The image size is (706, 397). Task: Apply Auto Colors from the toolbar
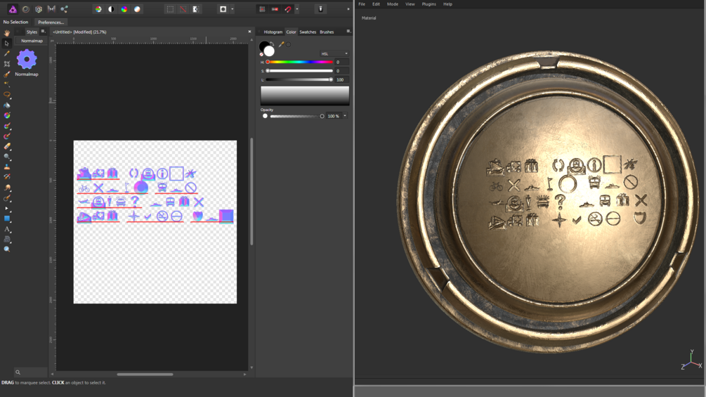click(x=124, y=9)
